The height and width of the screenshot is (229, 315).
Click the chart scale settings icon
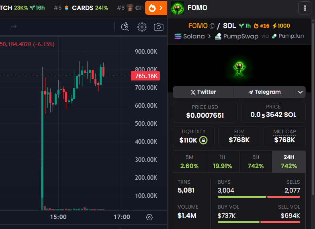149,217
